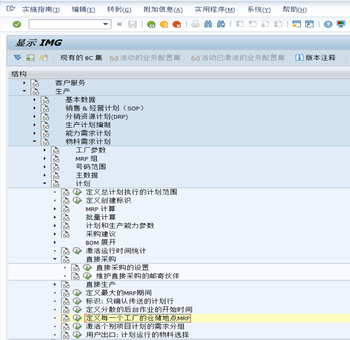Click the binoculars Find icon
Screen dimensions: 350x340
coord(208,24)
